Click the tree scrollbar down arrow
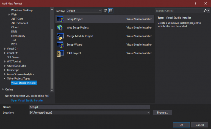 pyautogui.click(x=52, y=90)
